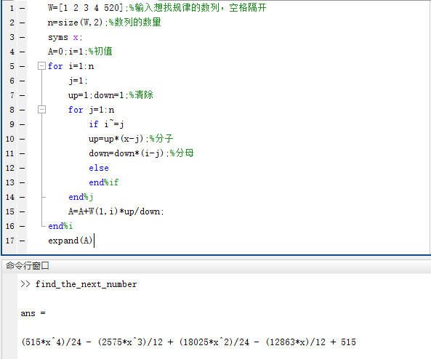Image resolution: width=431 pixels, height=359 pixels.
Task: Collapse the inner for j=1:n loop
Action: coord(41,110)
